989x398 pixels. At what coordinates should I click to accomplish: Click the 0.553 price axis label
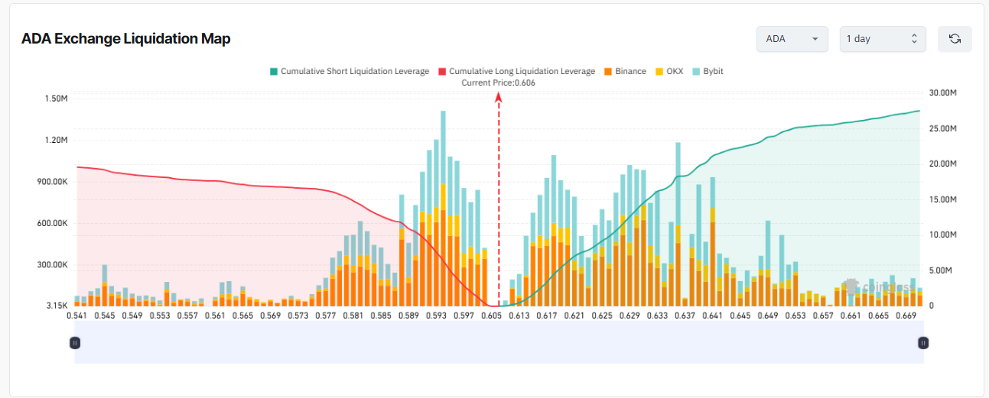(160, 315)
